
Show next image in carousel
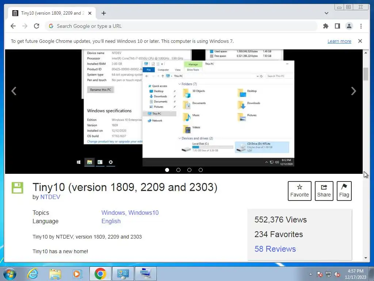point(354,91)
